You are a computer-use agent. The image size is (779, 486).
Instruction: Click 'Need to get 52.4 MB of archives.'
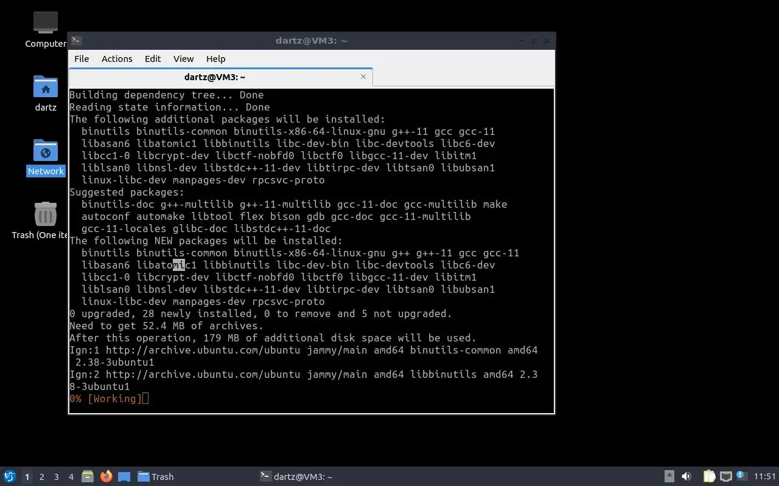(166, 326)
